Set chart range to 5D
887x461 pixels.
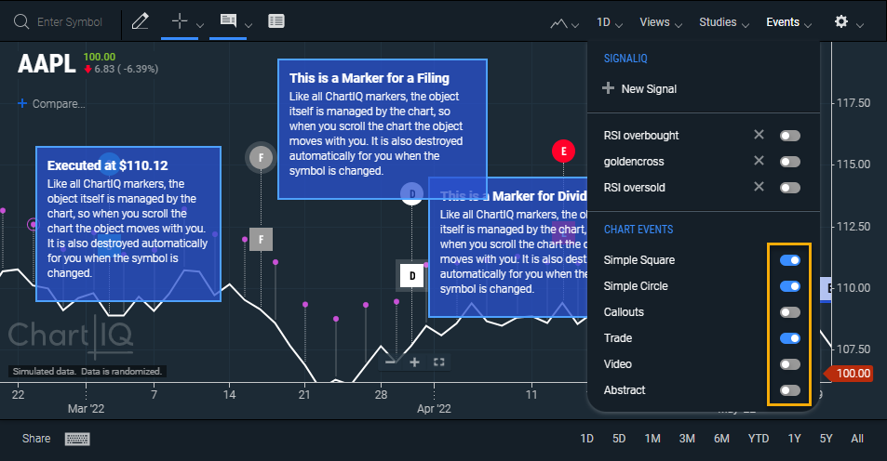619,439
